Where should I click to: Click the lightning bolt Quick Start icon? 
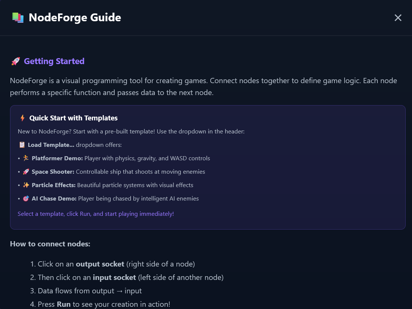click(22, 118)
